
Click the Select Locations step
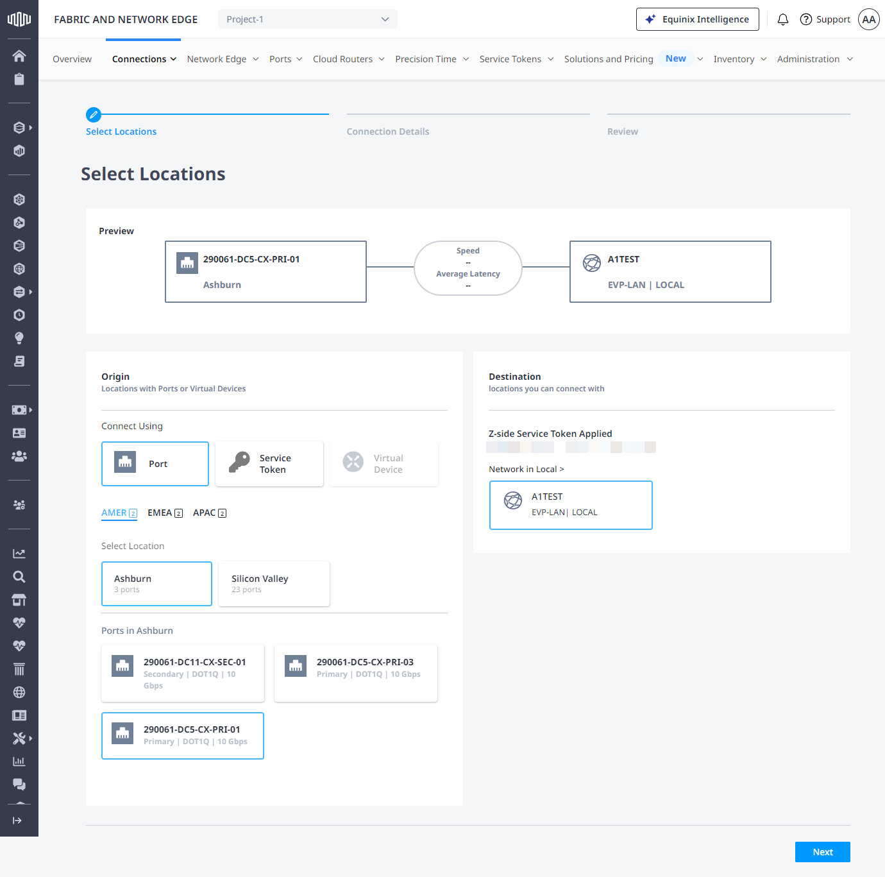tap(121, 132)
